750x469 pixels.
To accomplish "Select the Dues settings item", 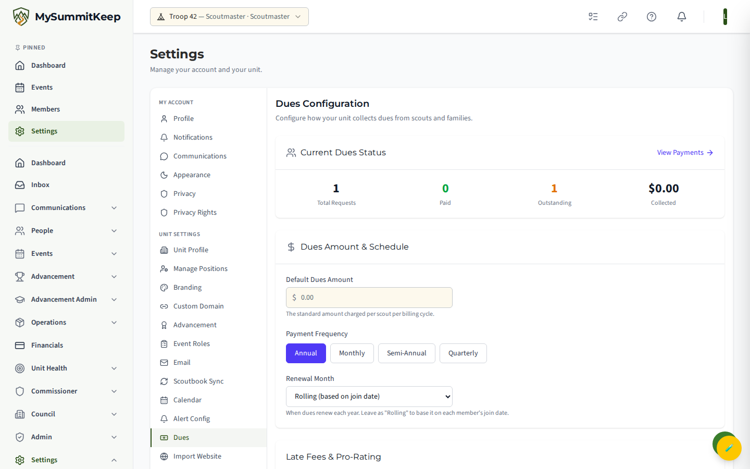I will pyautogui.click(x=208, y=438).
